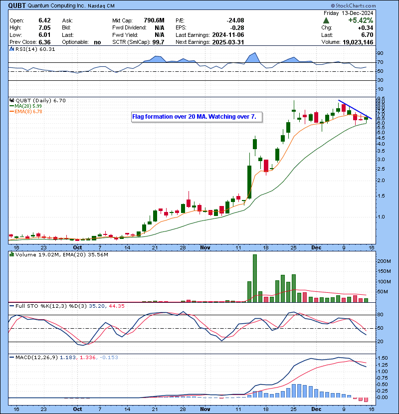Click the volume bars icon beside Volume label
Viewport: 399px width, 414px height.
coord(11,254)
